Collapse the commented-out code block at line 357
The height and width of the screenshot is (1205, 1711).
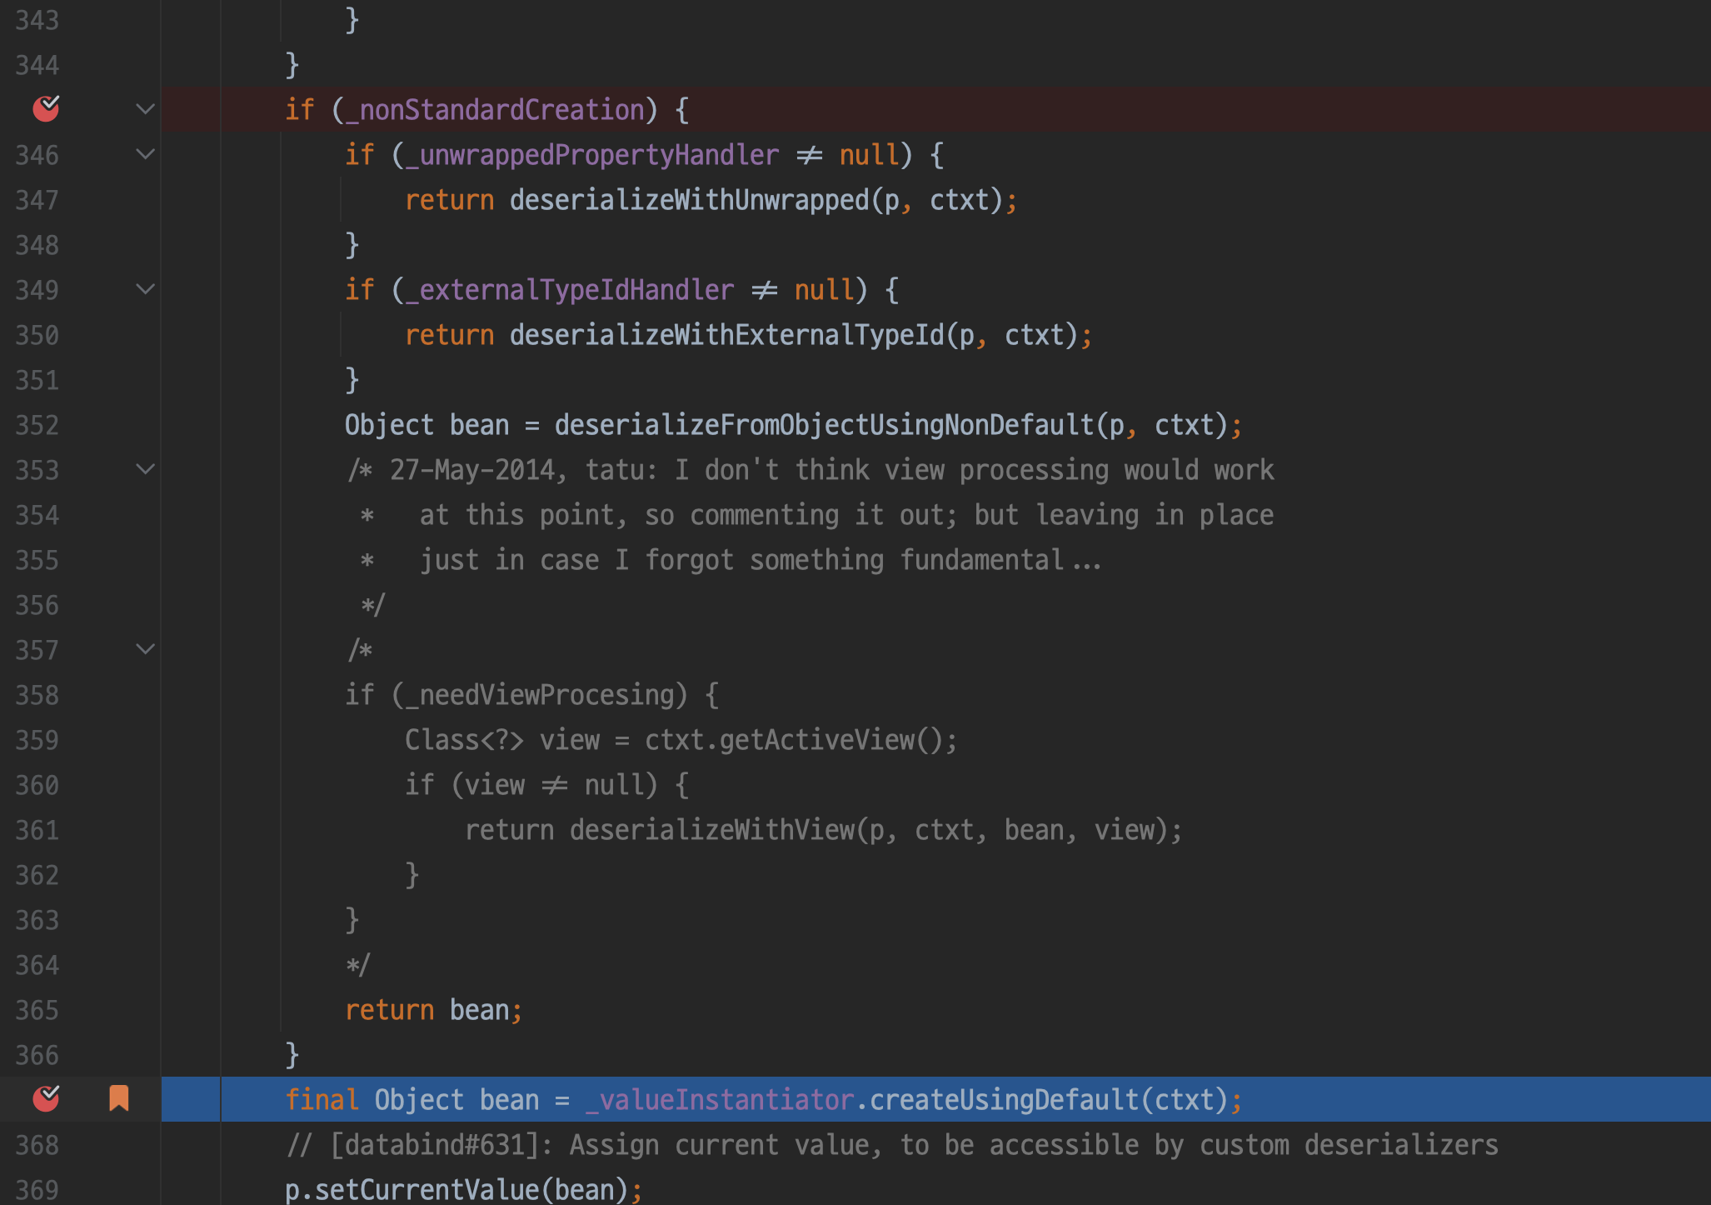tap(146, 649)
